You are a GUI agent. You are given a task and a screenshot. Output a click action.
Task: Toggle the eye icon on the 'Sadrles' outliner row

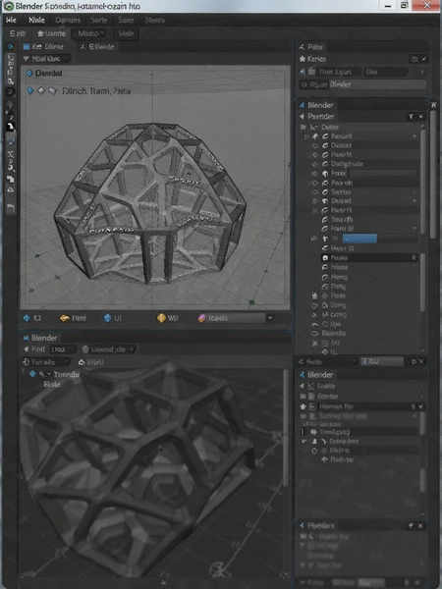click(315, 192)
